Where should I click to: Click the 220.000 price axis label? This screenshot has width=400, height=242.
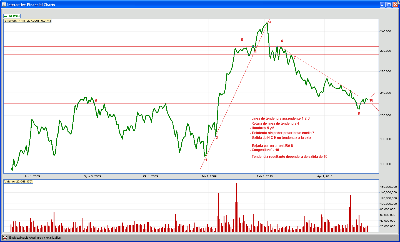[385, 71]
